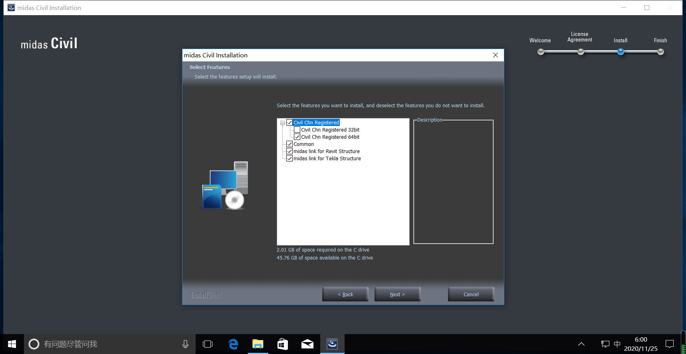Show hidden system tray icons
The height and width of the screenshot is (354, 686).
click(581, 344)
